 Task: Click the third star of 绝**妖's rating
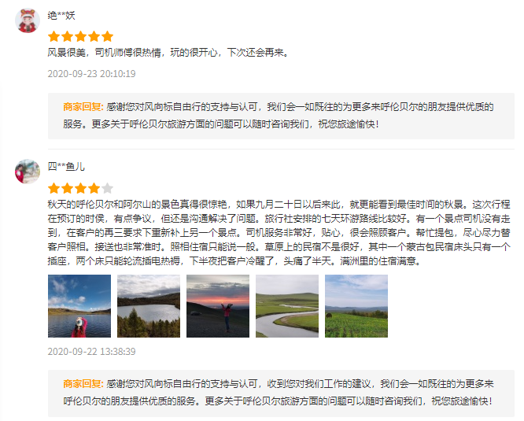pos(80,36)
